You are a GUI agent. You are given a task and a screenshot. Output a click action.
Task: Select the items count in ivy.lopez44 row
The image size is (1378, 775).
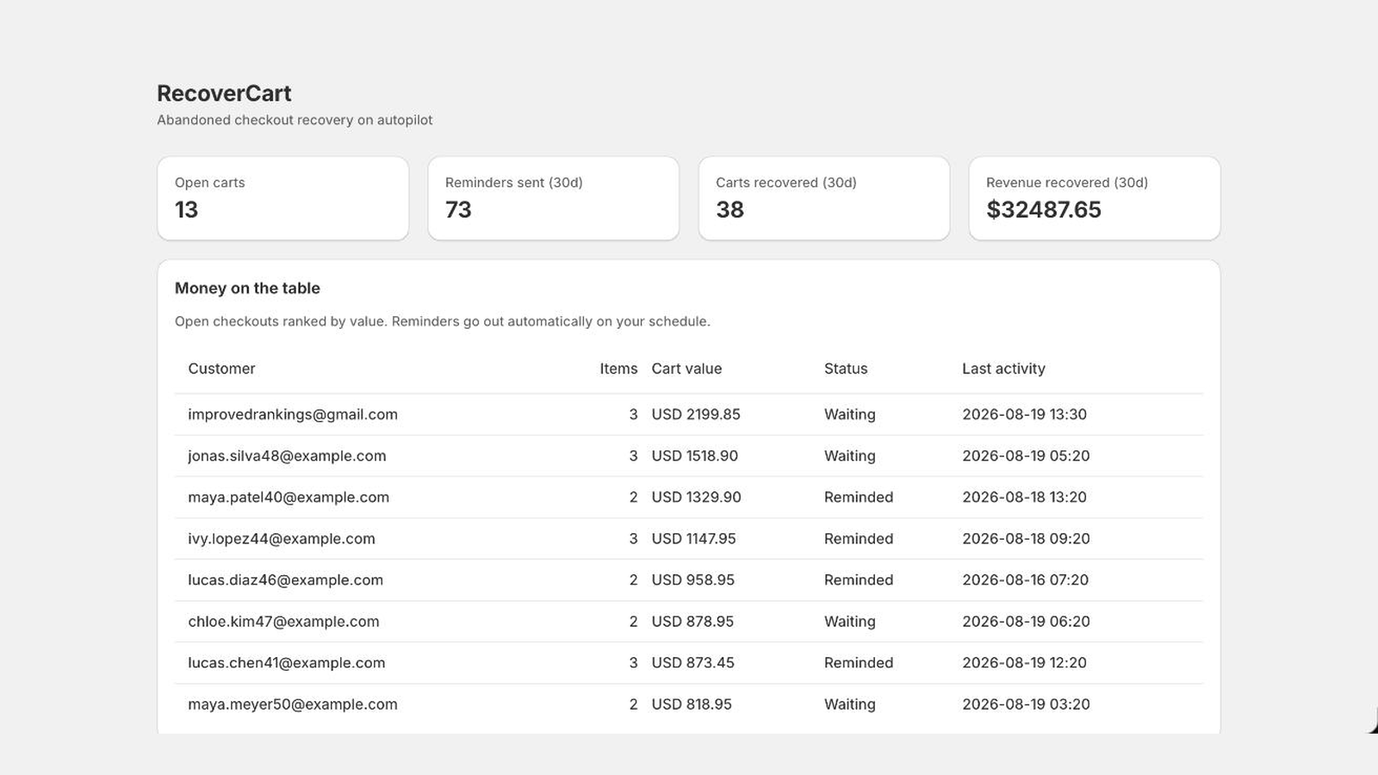[x=633, y=538]
